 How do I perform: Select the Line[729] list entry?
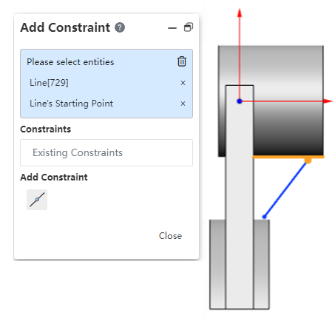click(x=49, y=83)
